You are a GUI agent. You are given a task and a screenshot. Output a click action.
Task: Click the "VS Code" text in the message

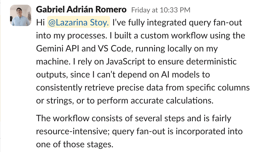coord(102,49)
